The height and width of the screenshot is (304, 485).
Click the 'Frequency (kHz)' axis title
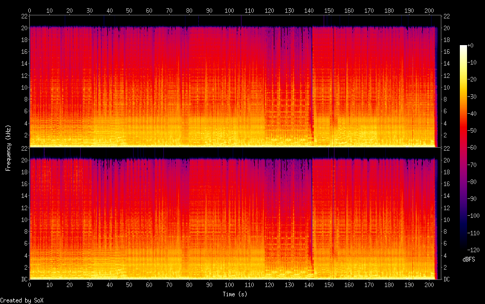[x=8, y=148]
